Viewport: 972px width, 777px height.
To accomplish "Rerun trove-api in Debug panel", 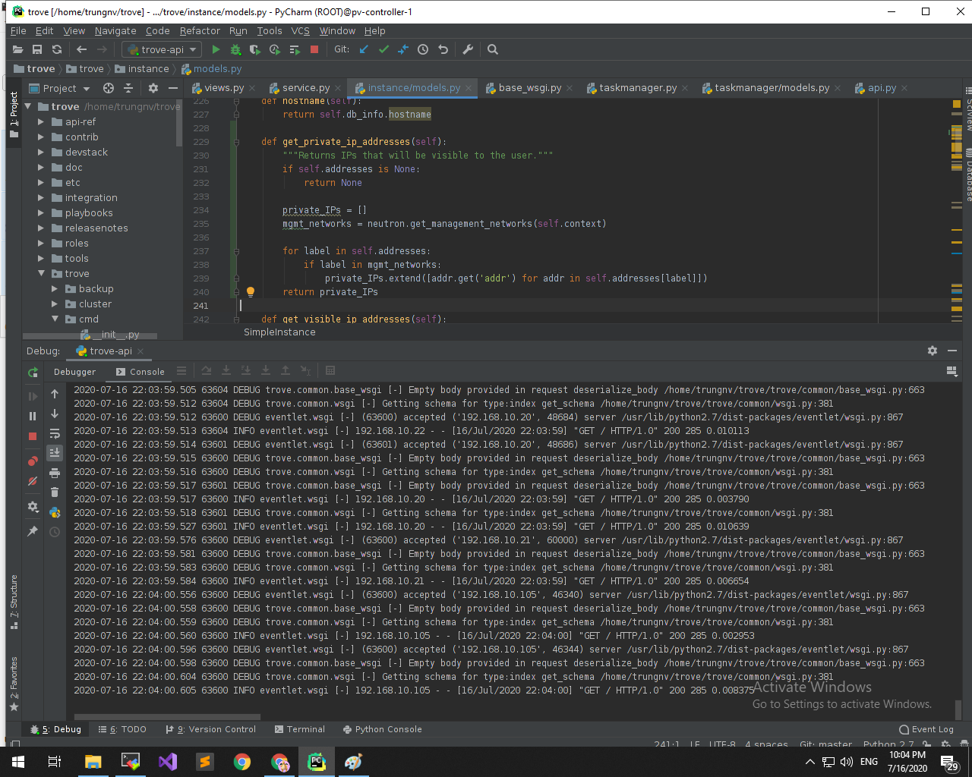I will click(x=33, y=372).
